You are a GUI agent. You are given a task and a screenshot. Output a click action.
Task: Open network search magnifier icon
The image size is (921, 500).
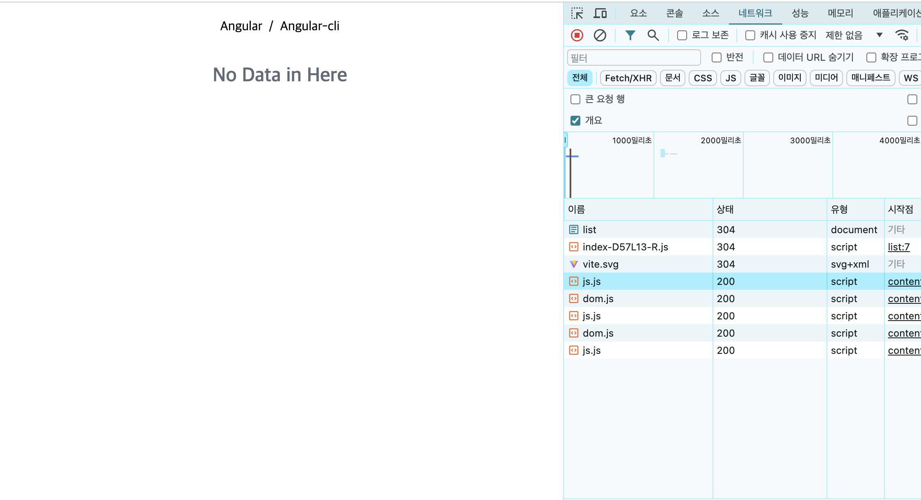(653, 35)
